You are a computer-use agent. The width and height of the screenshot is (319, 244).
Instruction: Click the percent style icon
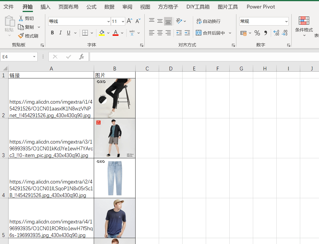click(257, 33)
